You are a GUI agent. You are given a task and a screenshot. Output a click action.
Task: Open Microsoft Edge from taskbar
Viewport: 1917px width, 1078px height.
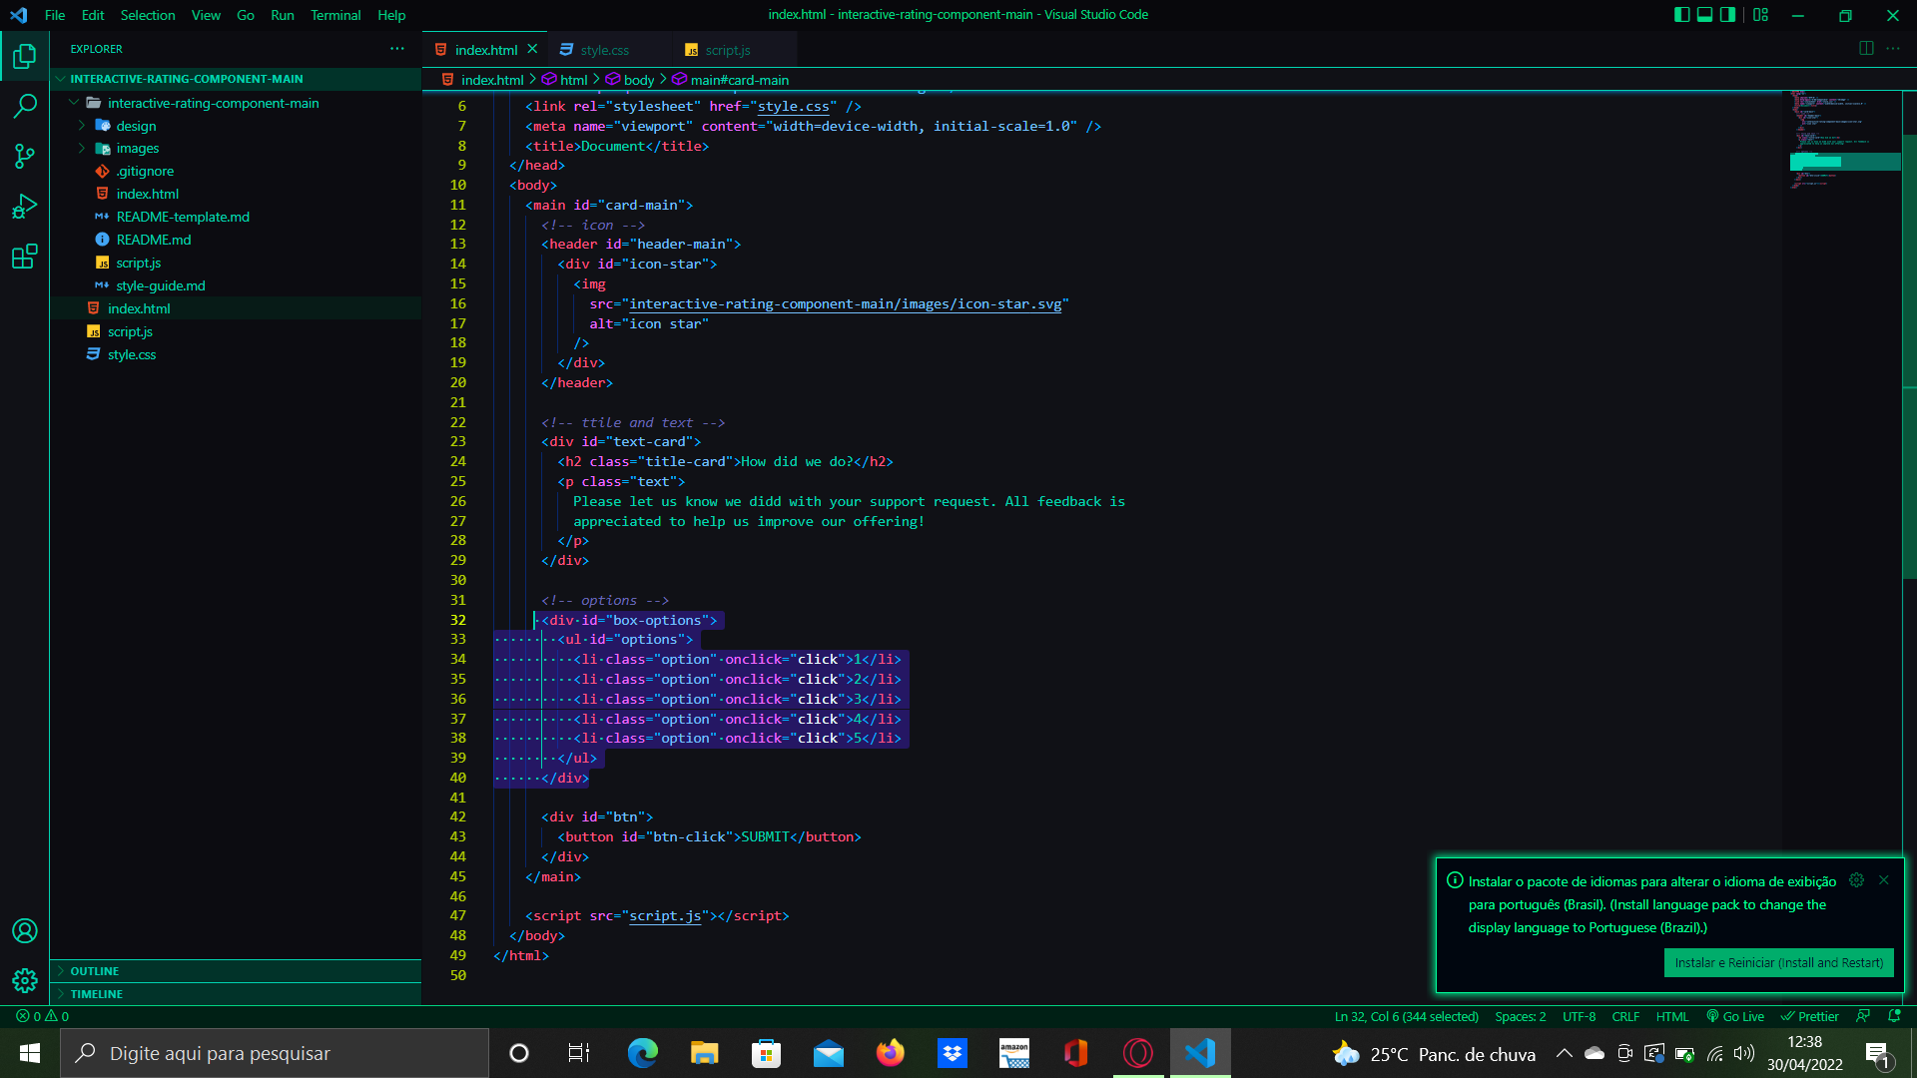click(642, 1053)
